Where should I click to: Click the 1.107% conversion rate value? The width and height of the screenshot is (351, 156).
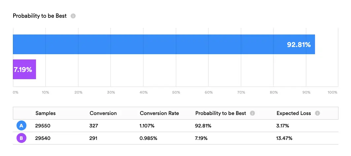coord(147,126)
